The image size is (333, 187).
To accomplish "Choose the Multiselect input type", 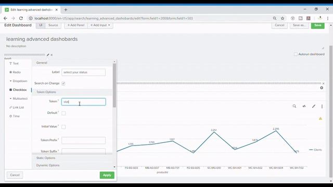I will tap(19, 99).
